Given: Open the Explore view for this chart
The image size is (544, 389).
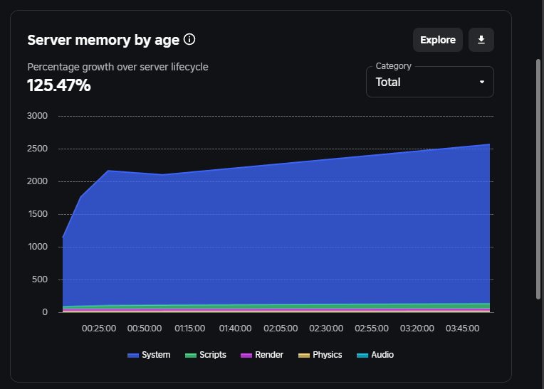Looking at the screenshot, I should (438, 40).
